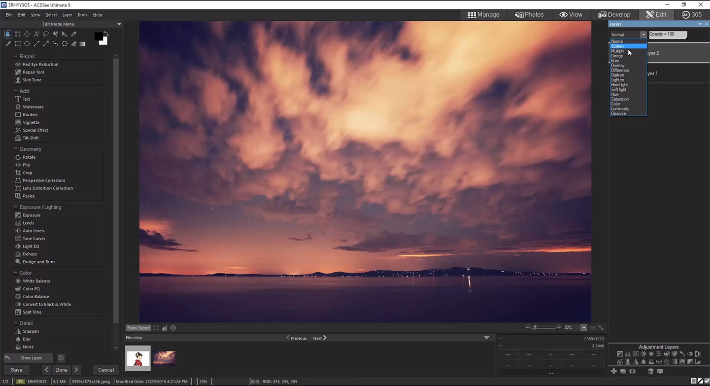Toggle fit image to window
Viewport: 710px width, 386px height.
tap(601, 328)
